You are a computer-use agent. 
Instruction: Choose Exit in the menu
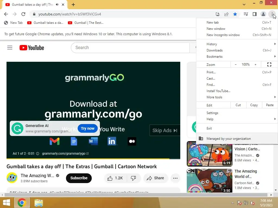tap(237, 128)
